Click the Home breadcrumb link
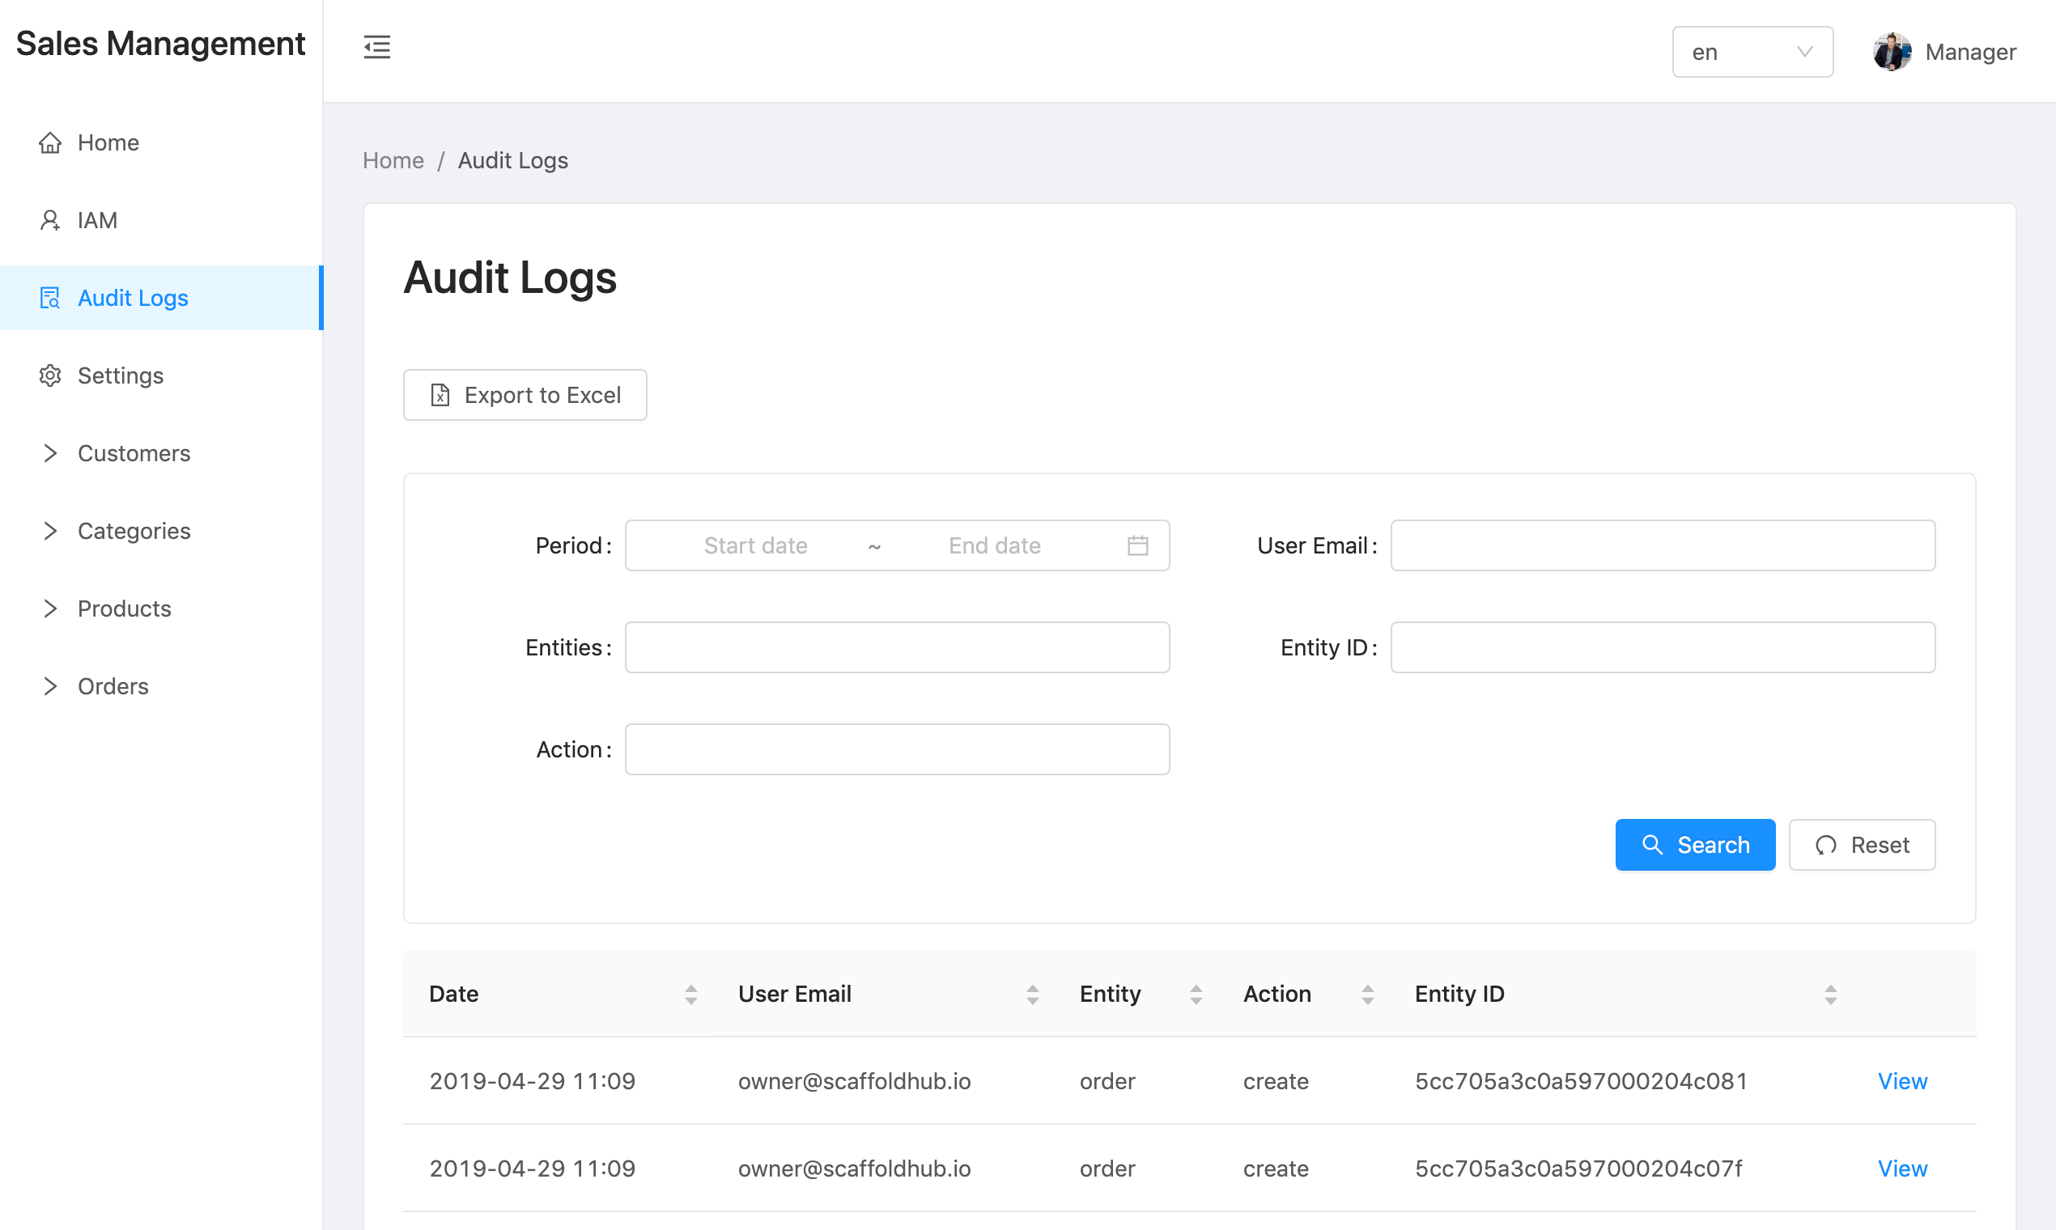This screenshot has height=1230, width=2056. tap(393, 160)
